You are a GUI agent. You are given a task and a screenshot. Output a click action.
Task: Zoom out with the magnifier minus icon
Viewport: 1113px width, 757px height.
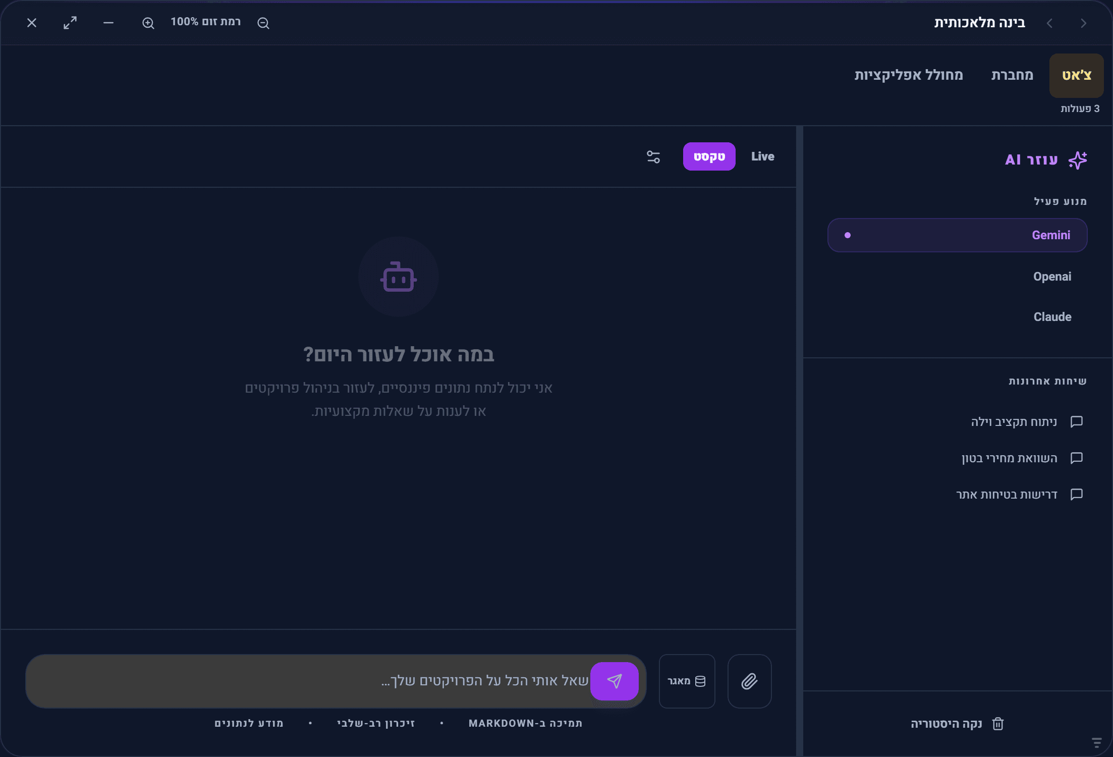click(263, 23)
